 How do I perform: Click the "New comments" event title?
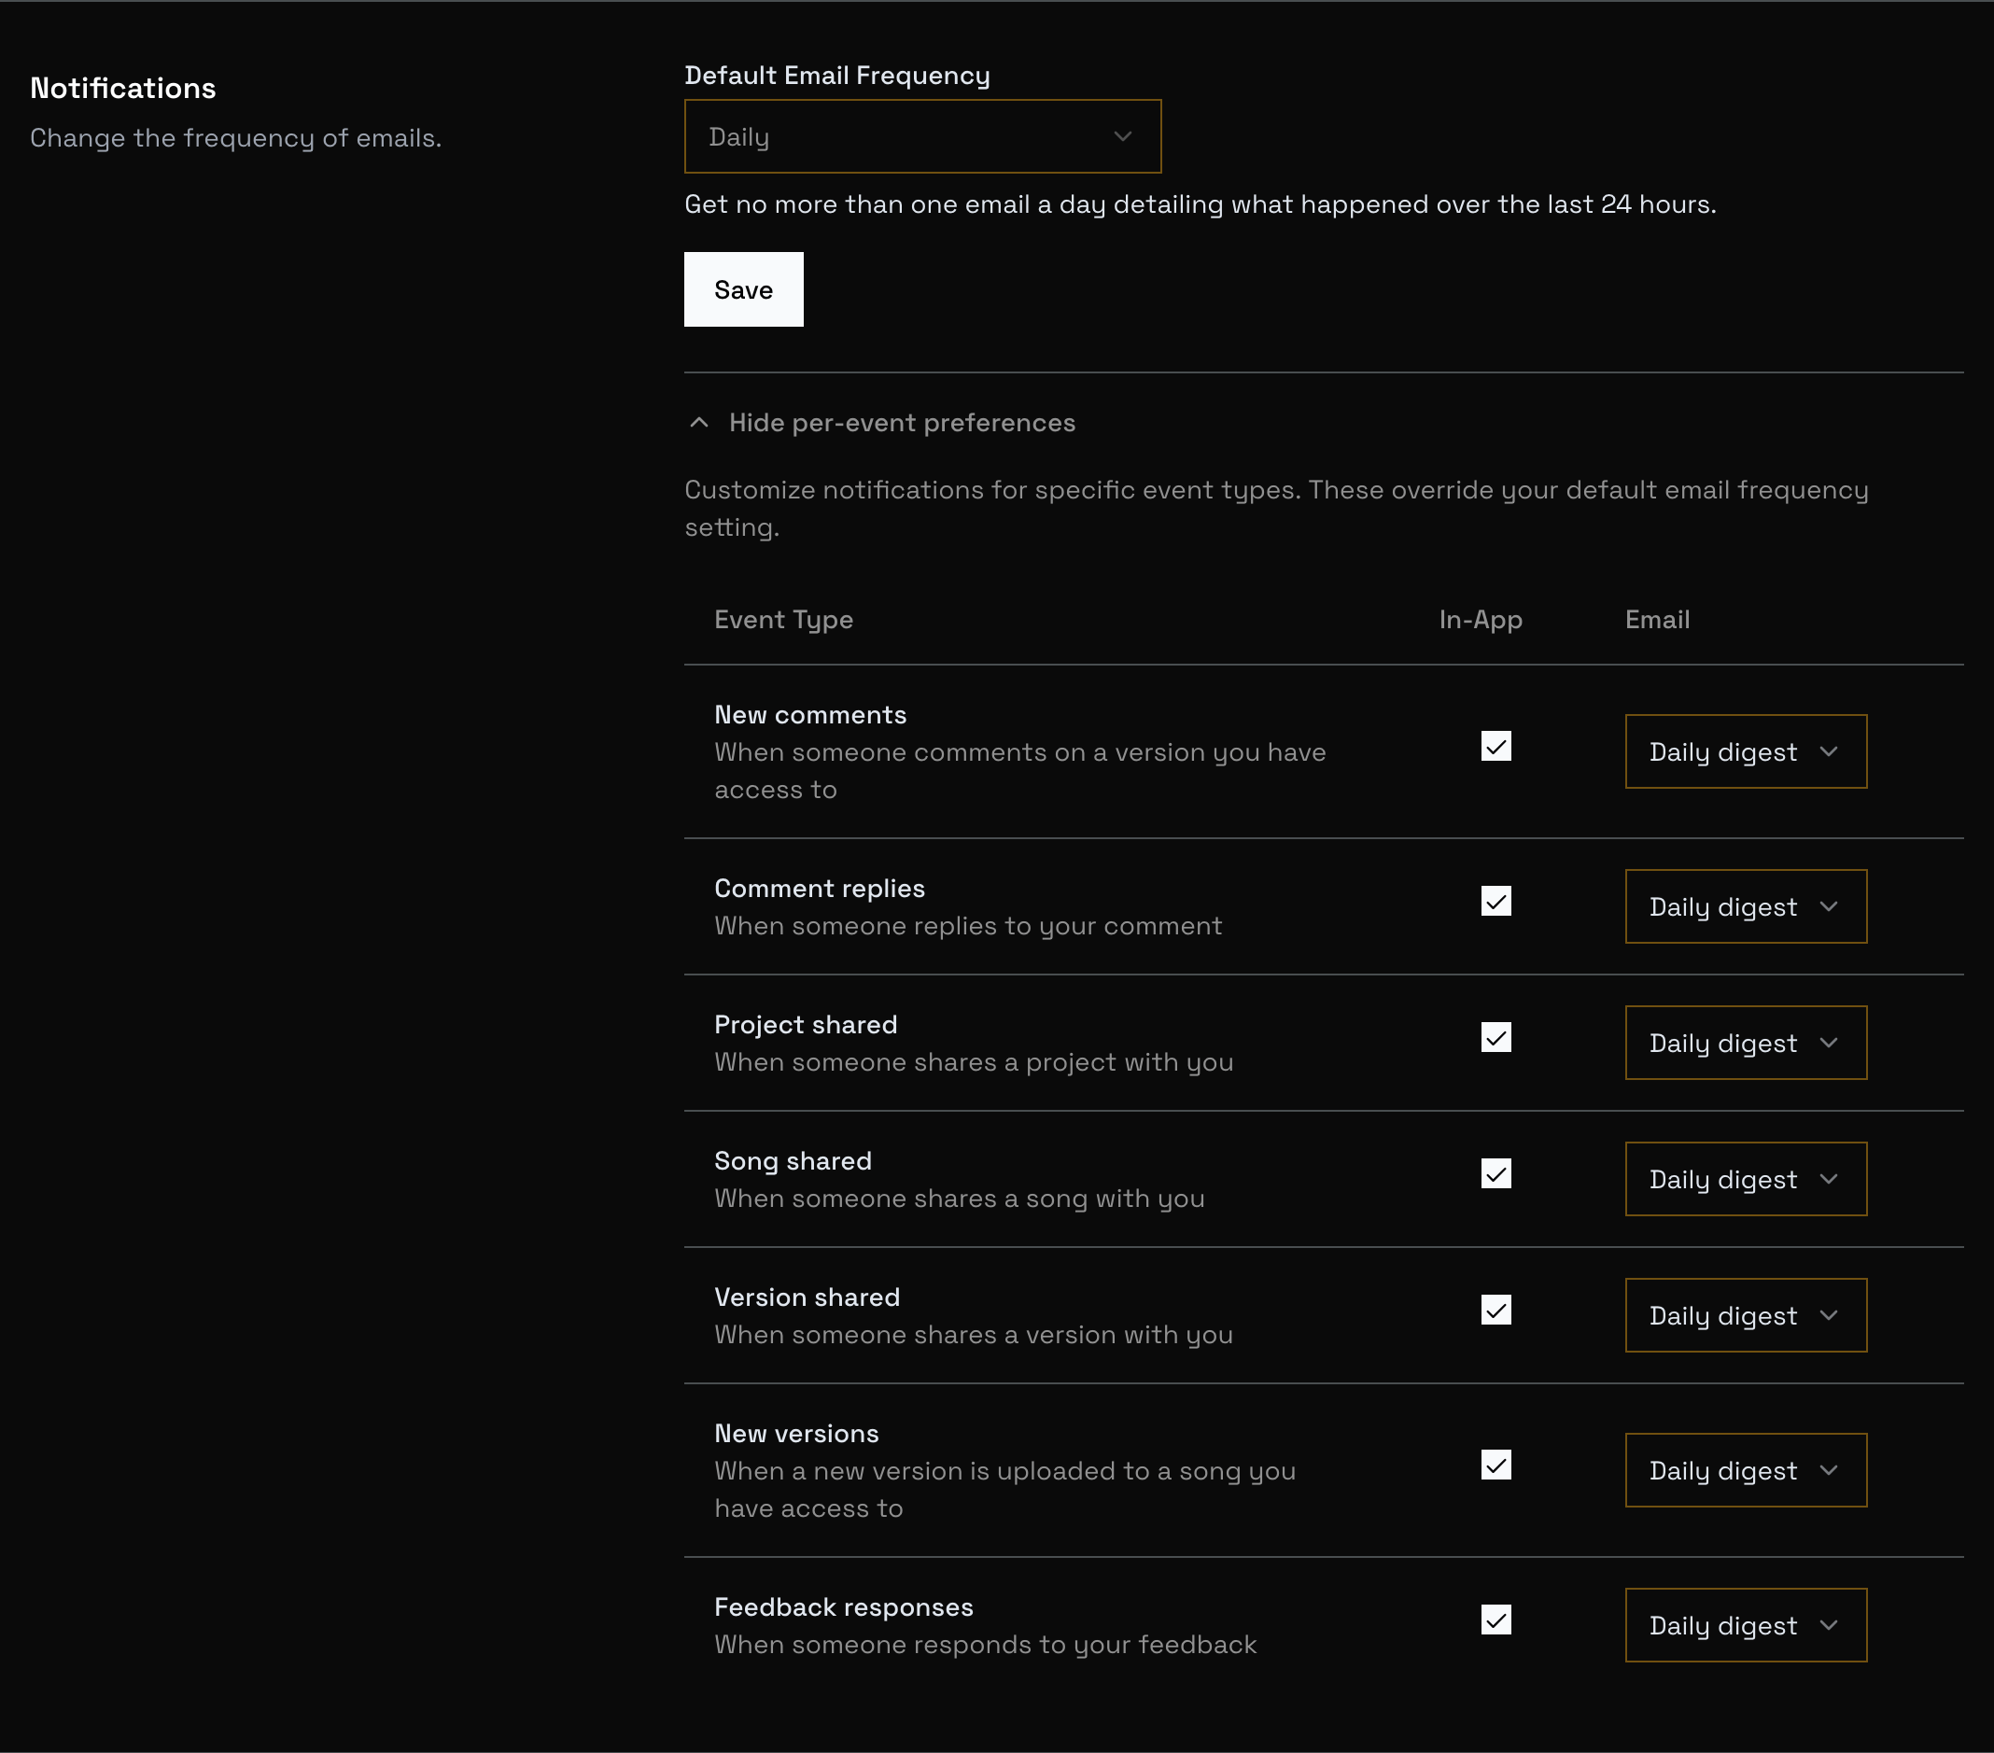click(809, 715)
